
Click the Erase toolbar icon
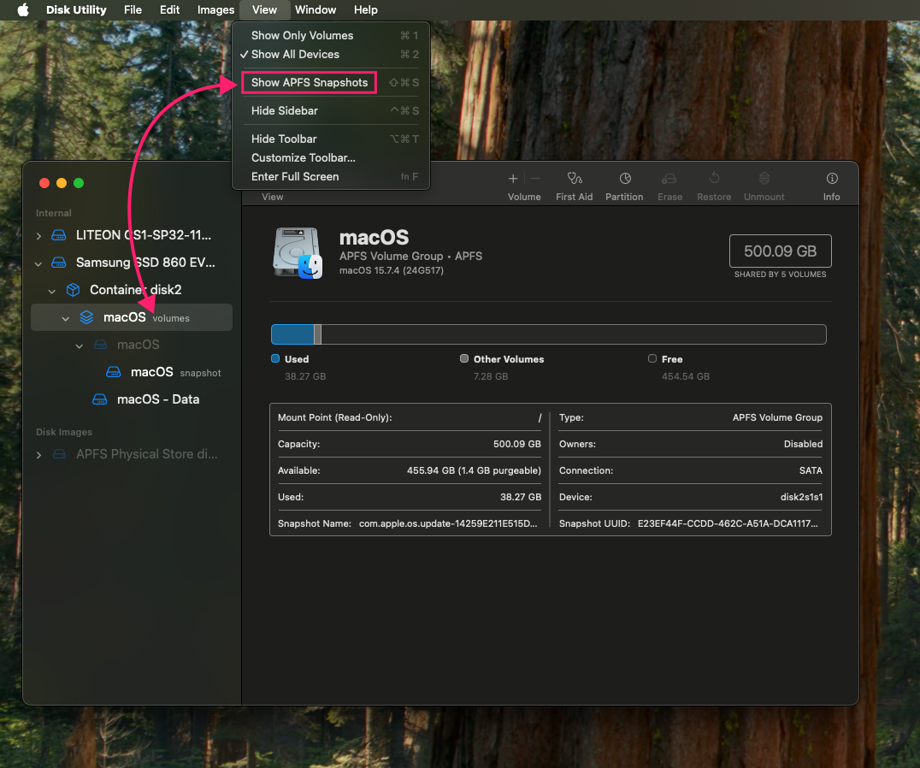pyautogui.click(x=669, y=179)
